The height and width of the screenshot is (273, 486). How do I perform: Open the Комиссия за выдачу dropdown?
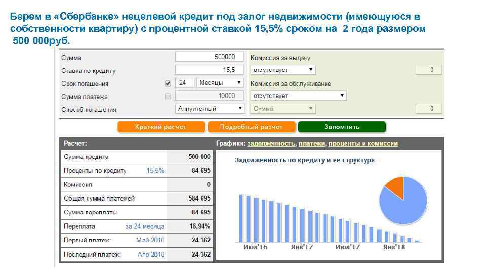(x=283, y=70)
